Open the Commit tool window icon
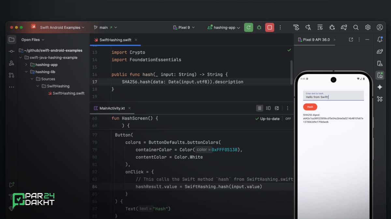This screenshot has width=391, height=219. point(11,51)
